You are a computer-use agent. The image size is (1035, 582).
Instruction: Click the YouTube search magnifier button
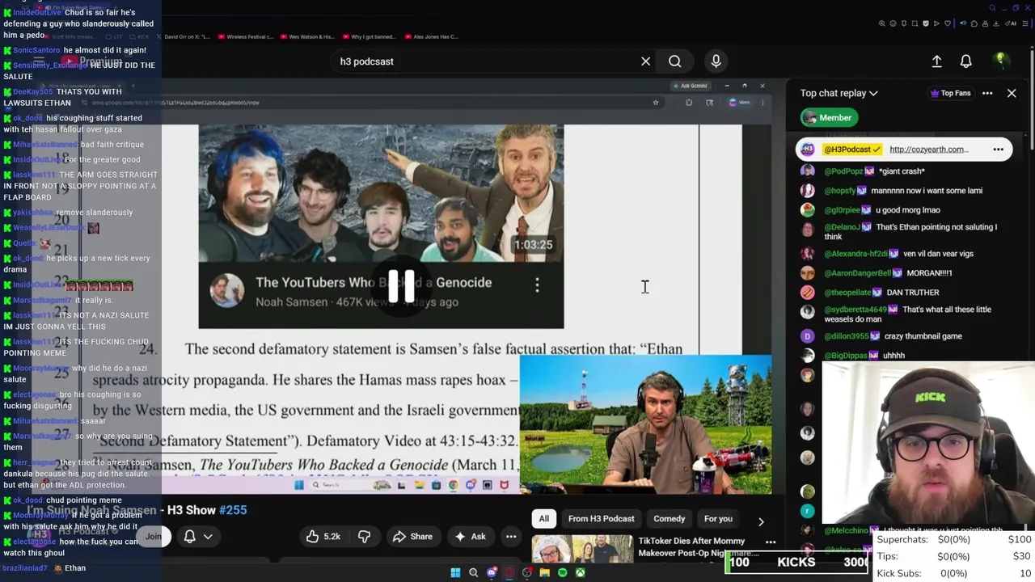(x=674, y=61)
